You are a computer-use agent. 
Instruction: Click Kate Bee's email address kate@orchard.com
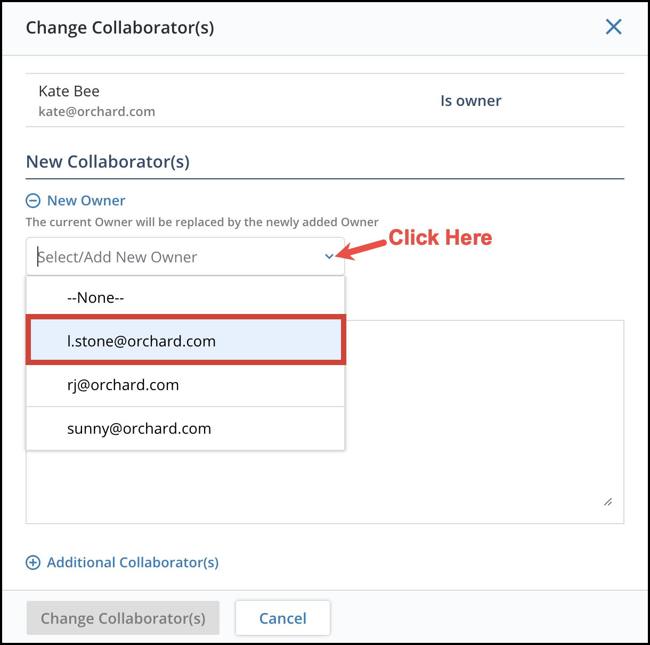pos(97,111)
